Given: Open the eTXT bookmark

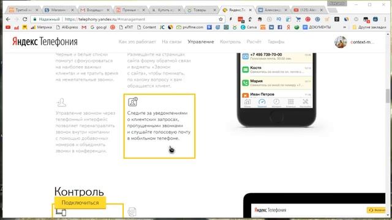Looking at the screenshot, I should pos(126,27).
